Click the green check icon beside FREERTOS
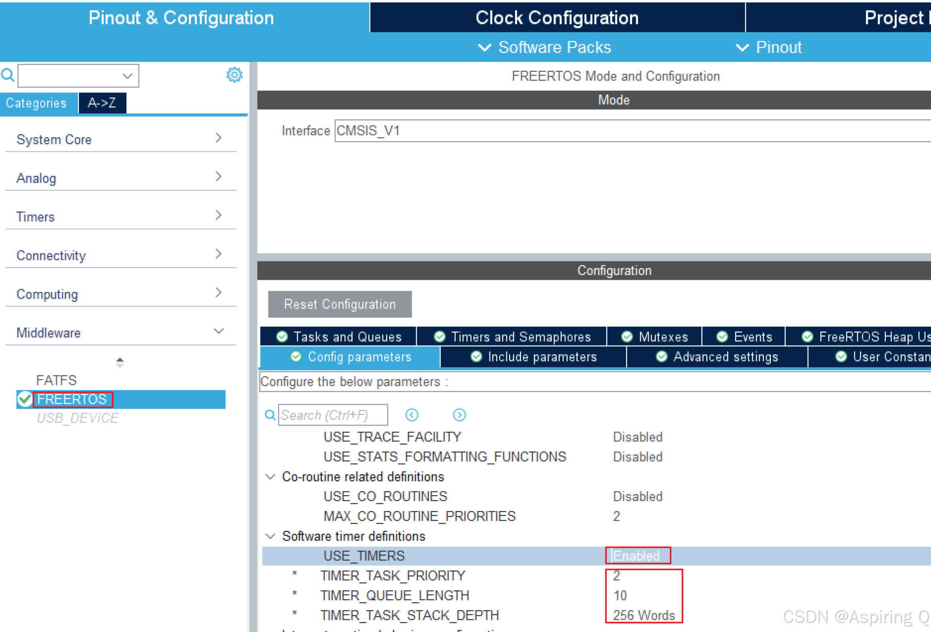 (x=25, y=399)
